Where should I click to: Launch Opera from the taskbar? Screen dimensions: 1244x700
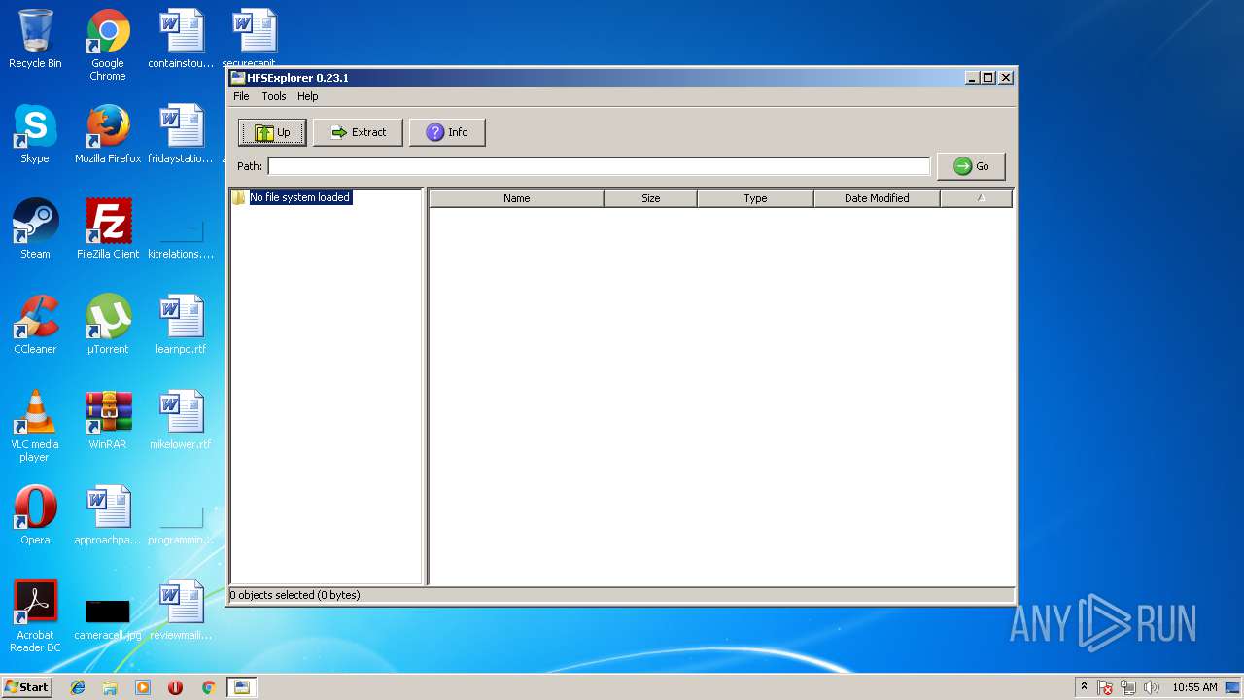175,687
